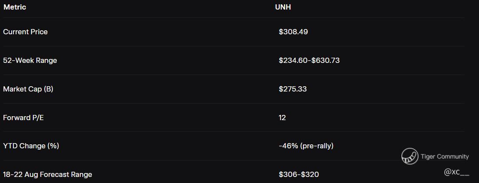Open the Tiger Community watermark text
Screen dimensions: 479x183
pos(444,157)
